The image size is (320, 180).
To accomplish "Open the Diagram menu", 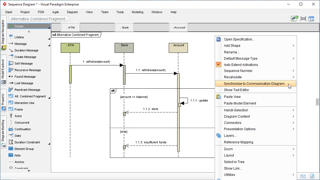I will click(x=72, y=12).
